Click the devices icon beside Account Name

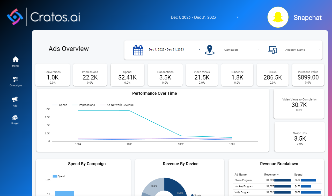pos(273,50)
